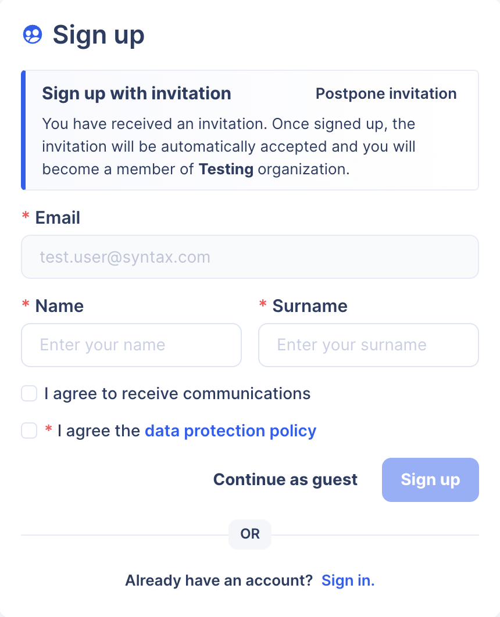Click the Surname field label

point(310,306)
